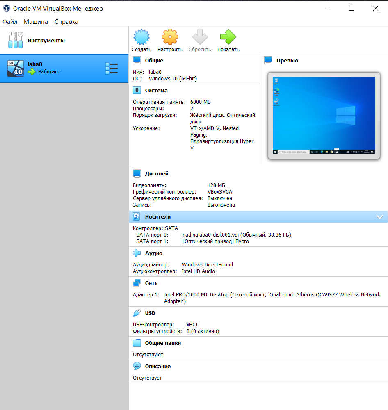Screen dimensions: 388x410
Task: Open the Описание section header link
Action: click(158, 366)
